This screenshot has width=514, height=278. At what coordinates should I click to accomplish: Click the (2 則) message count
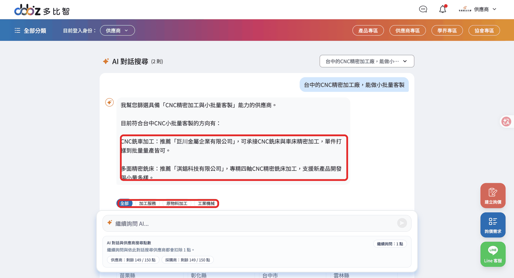157,62
